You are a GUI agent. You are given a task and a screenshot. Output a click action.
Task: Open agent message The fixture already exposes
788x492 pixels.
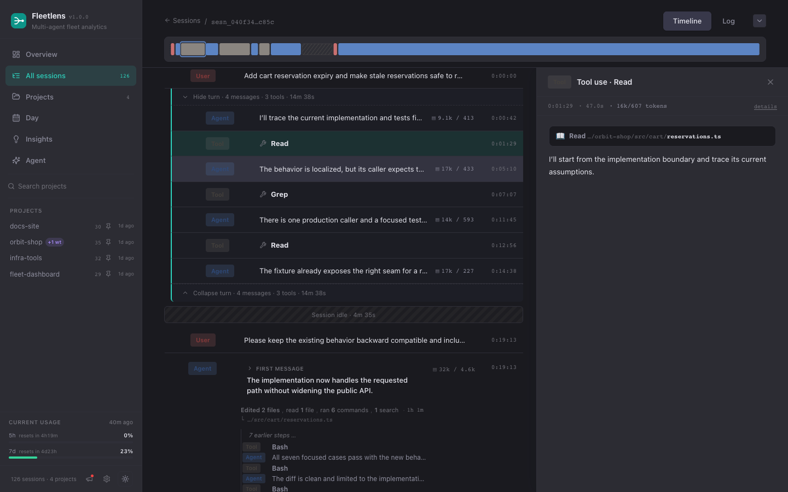click(x=347, y=271)
